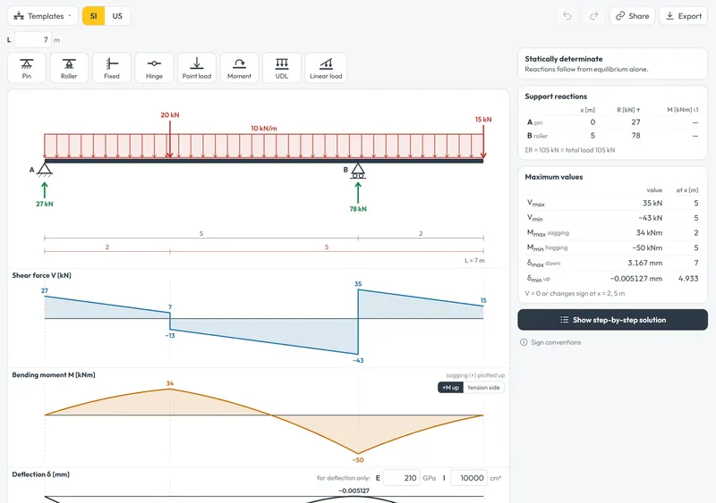Undo the last action
Screen dimensions: 716x503
click(567, 16)
